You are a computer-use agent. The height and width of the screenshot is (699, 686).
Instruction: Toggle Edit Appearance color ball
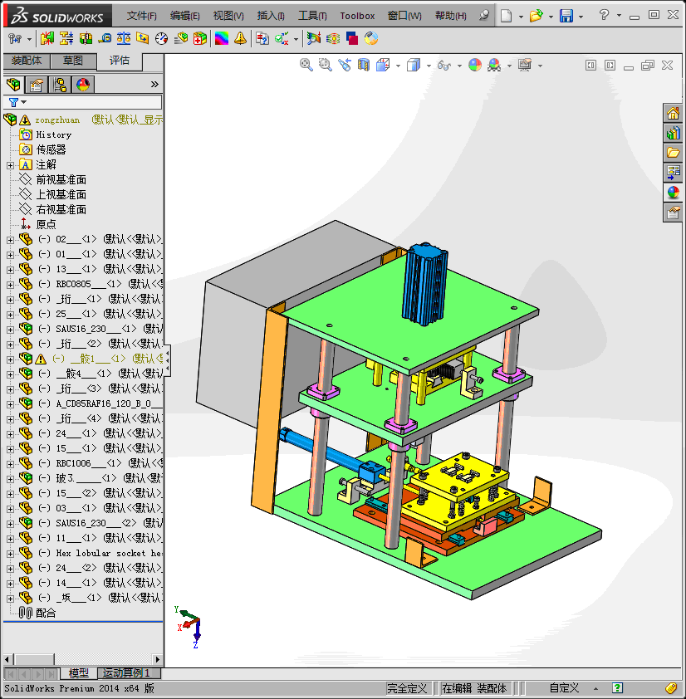coord(475,65)
